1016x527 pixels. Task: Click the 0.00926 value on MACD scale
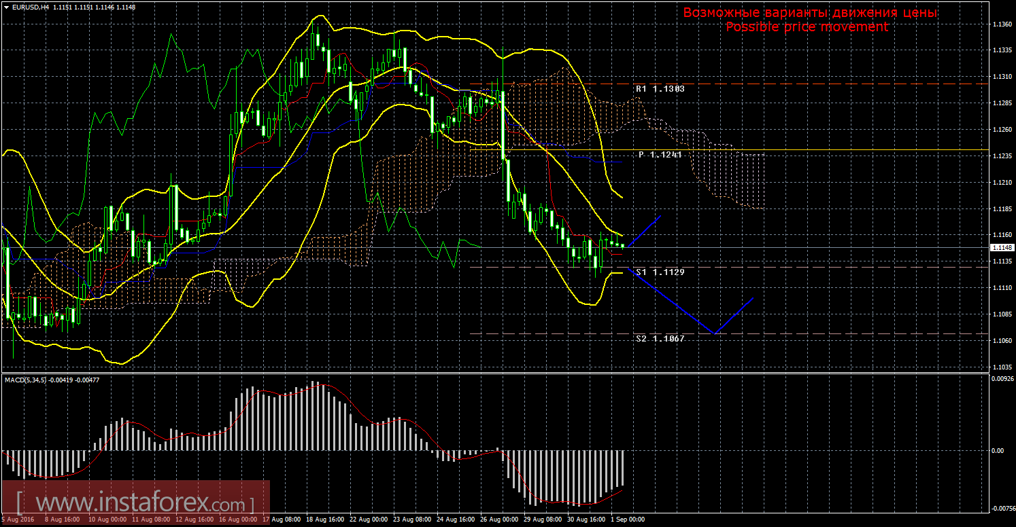coord(1000,379)
